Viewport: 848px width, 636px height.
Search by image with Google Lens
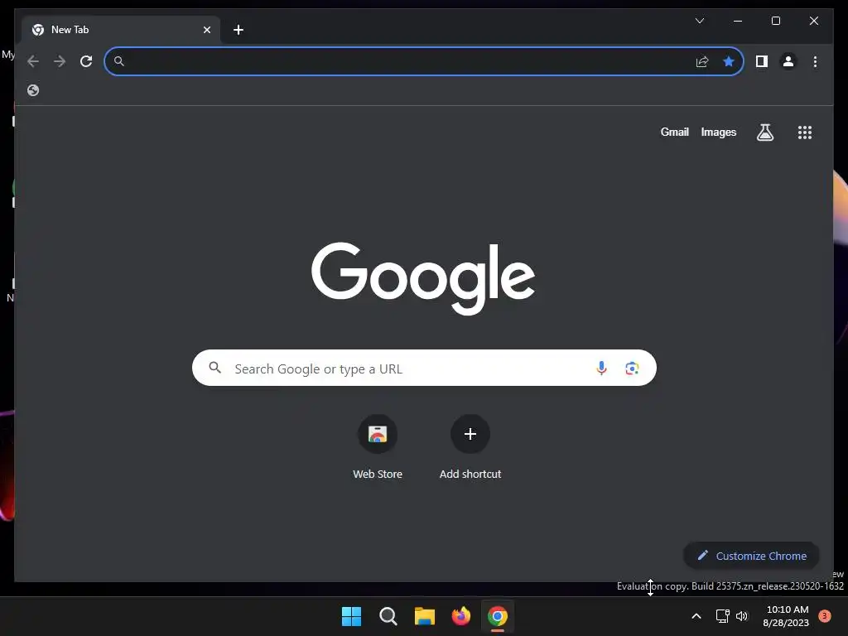[632, 369]
